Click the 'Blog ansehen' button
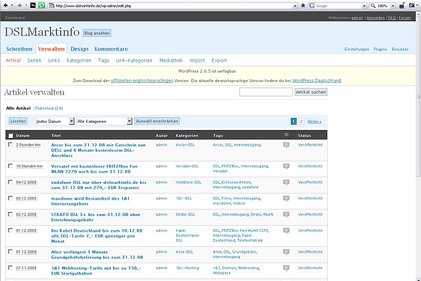This screenshot has height=281, width=421. click(97, 33)
